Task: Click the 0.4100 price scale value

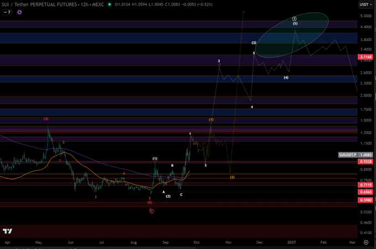Action: (366, 233)
